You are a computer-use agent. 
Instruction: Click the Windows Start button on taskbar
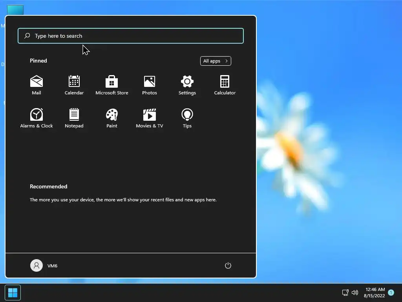(x=13, y=293)
